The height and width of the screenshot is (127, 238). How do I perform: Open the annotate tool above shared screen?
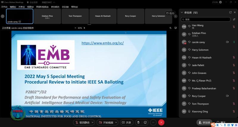point(170,28)
